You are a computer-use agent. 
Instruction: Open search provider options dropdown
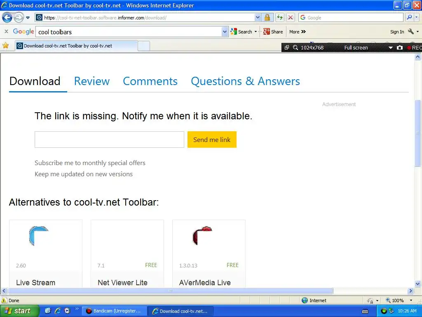(416, 18)
